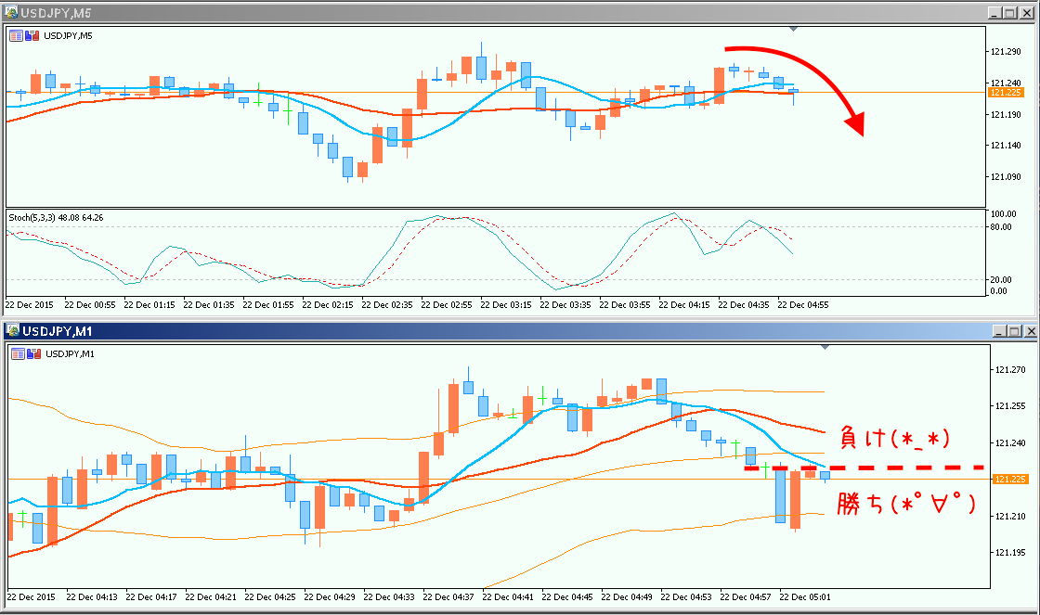Image resolution: width=1040 pixels, height=615 pixels.
Task: Click the chart shift triangle on M5 chart
Action: click(x=792, y=30)
